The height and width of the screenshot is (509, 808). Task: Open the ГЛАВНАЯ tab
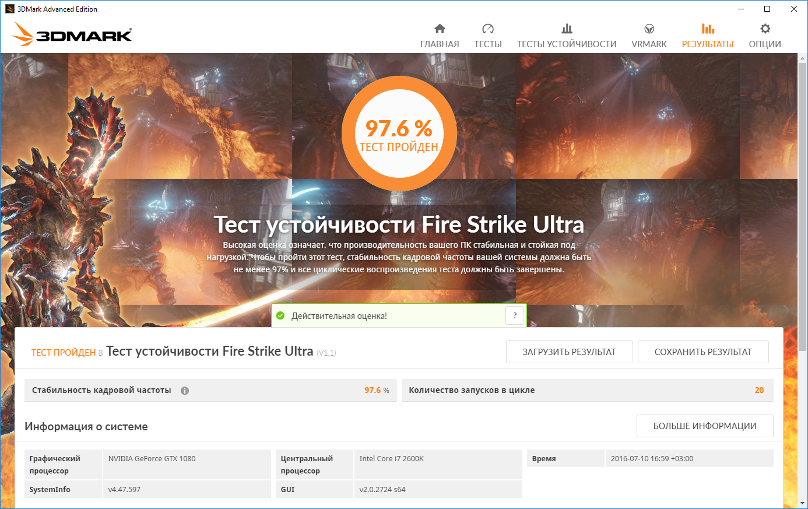click(x=440, y=44)
